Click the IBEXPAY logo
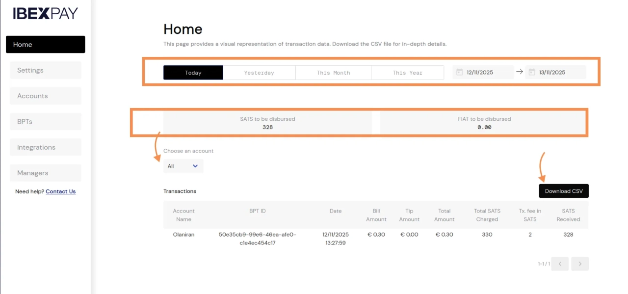Image resolution: width=628 pixels, height=294 pixels. [x=45, y=14]
